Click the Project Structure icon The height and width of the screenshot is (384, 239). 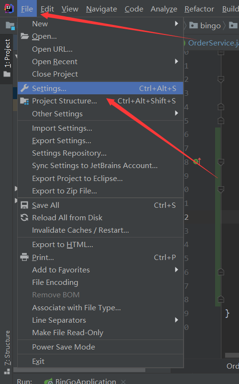pos(24,101)
